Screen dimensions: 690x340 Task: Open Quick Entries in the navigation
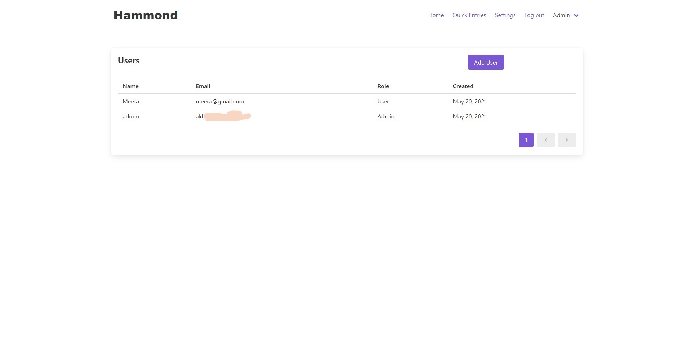[469, 15]
